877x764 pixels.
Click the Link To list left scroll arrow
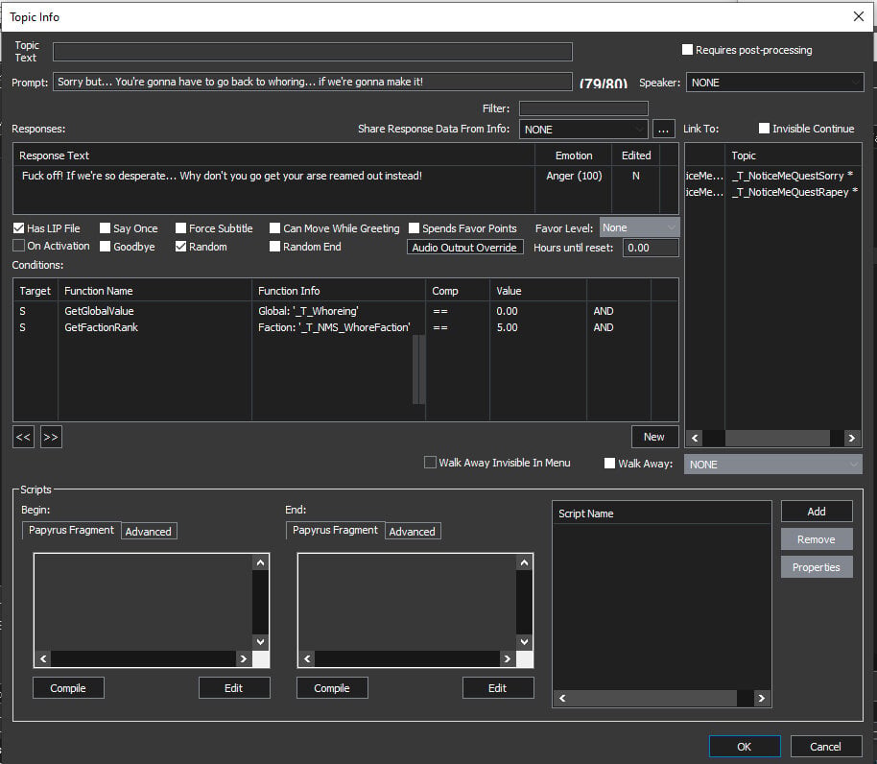click(695, 438)
